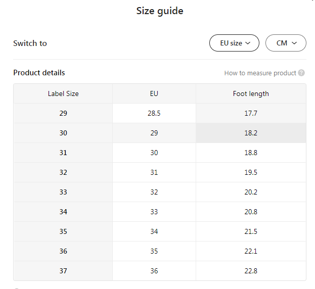Select the Label Size column header
Image resolution: width=315 pixels, height=289 pixels.
tap(63, 93)
